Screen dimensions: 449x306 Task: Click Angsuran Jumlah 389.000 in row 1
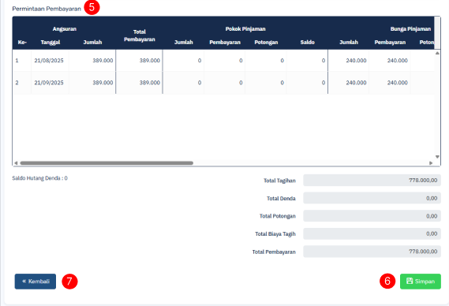tap(103, 61)
